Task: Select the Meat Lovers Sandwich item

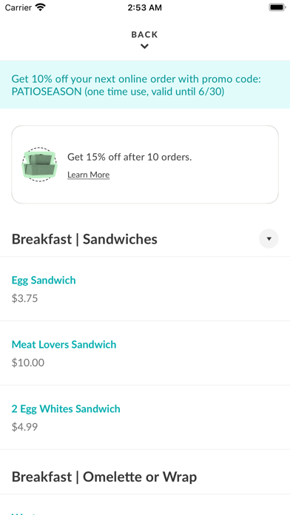Action: tap(145, 353)
